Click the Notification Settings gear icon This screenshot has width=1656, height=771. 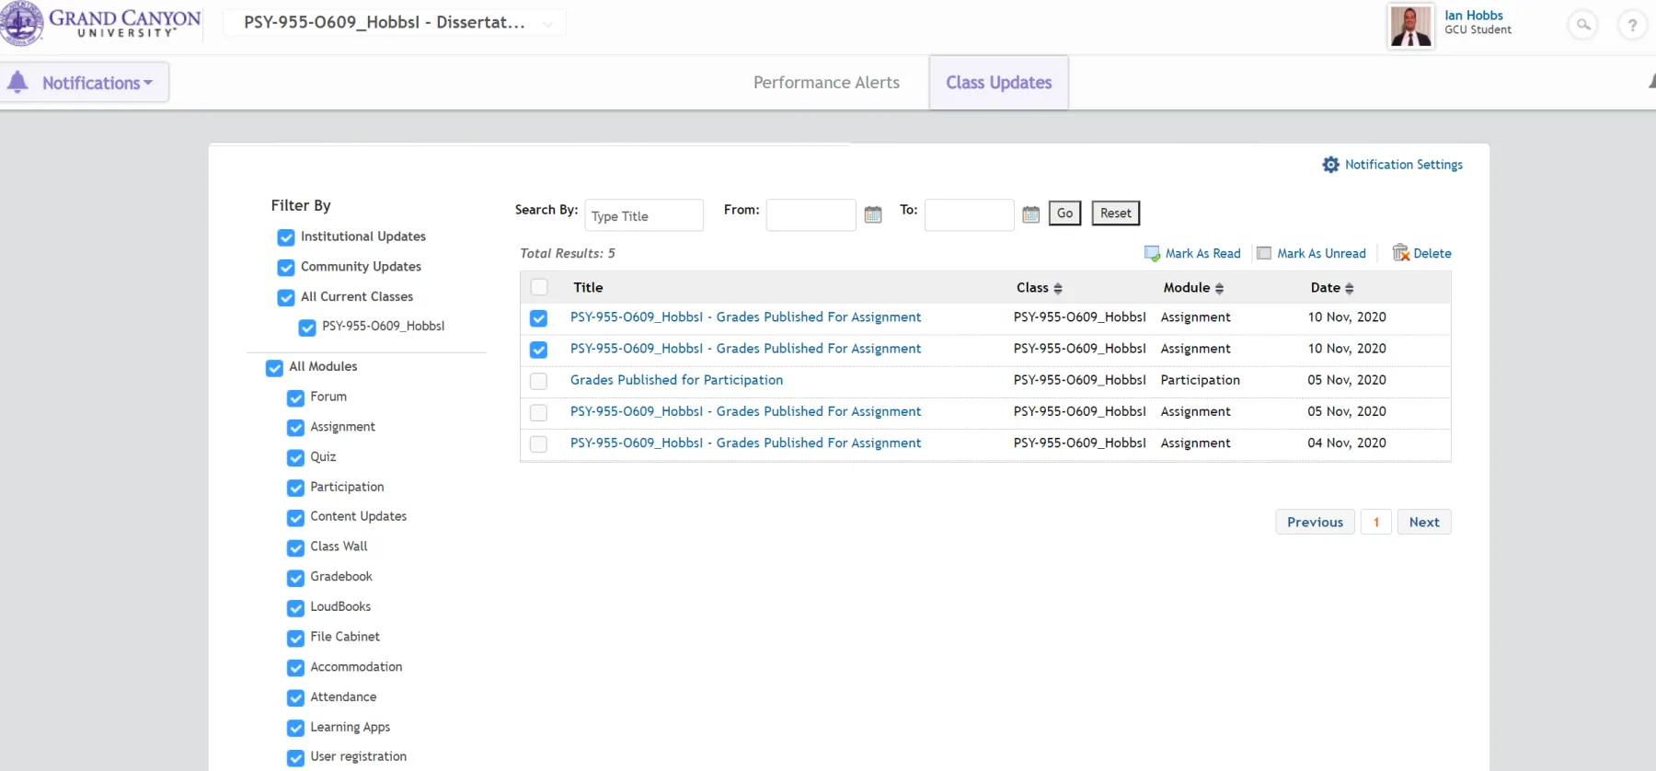pos(1330,165)
